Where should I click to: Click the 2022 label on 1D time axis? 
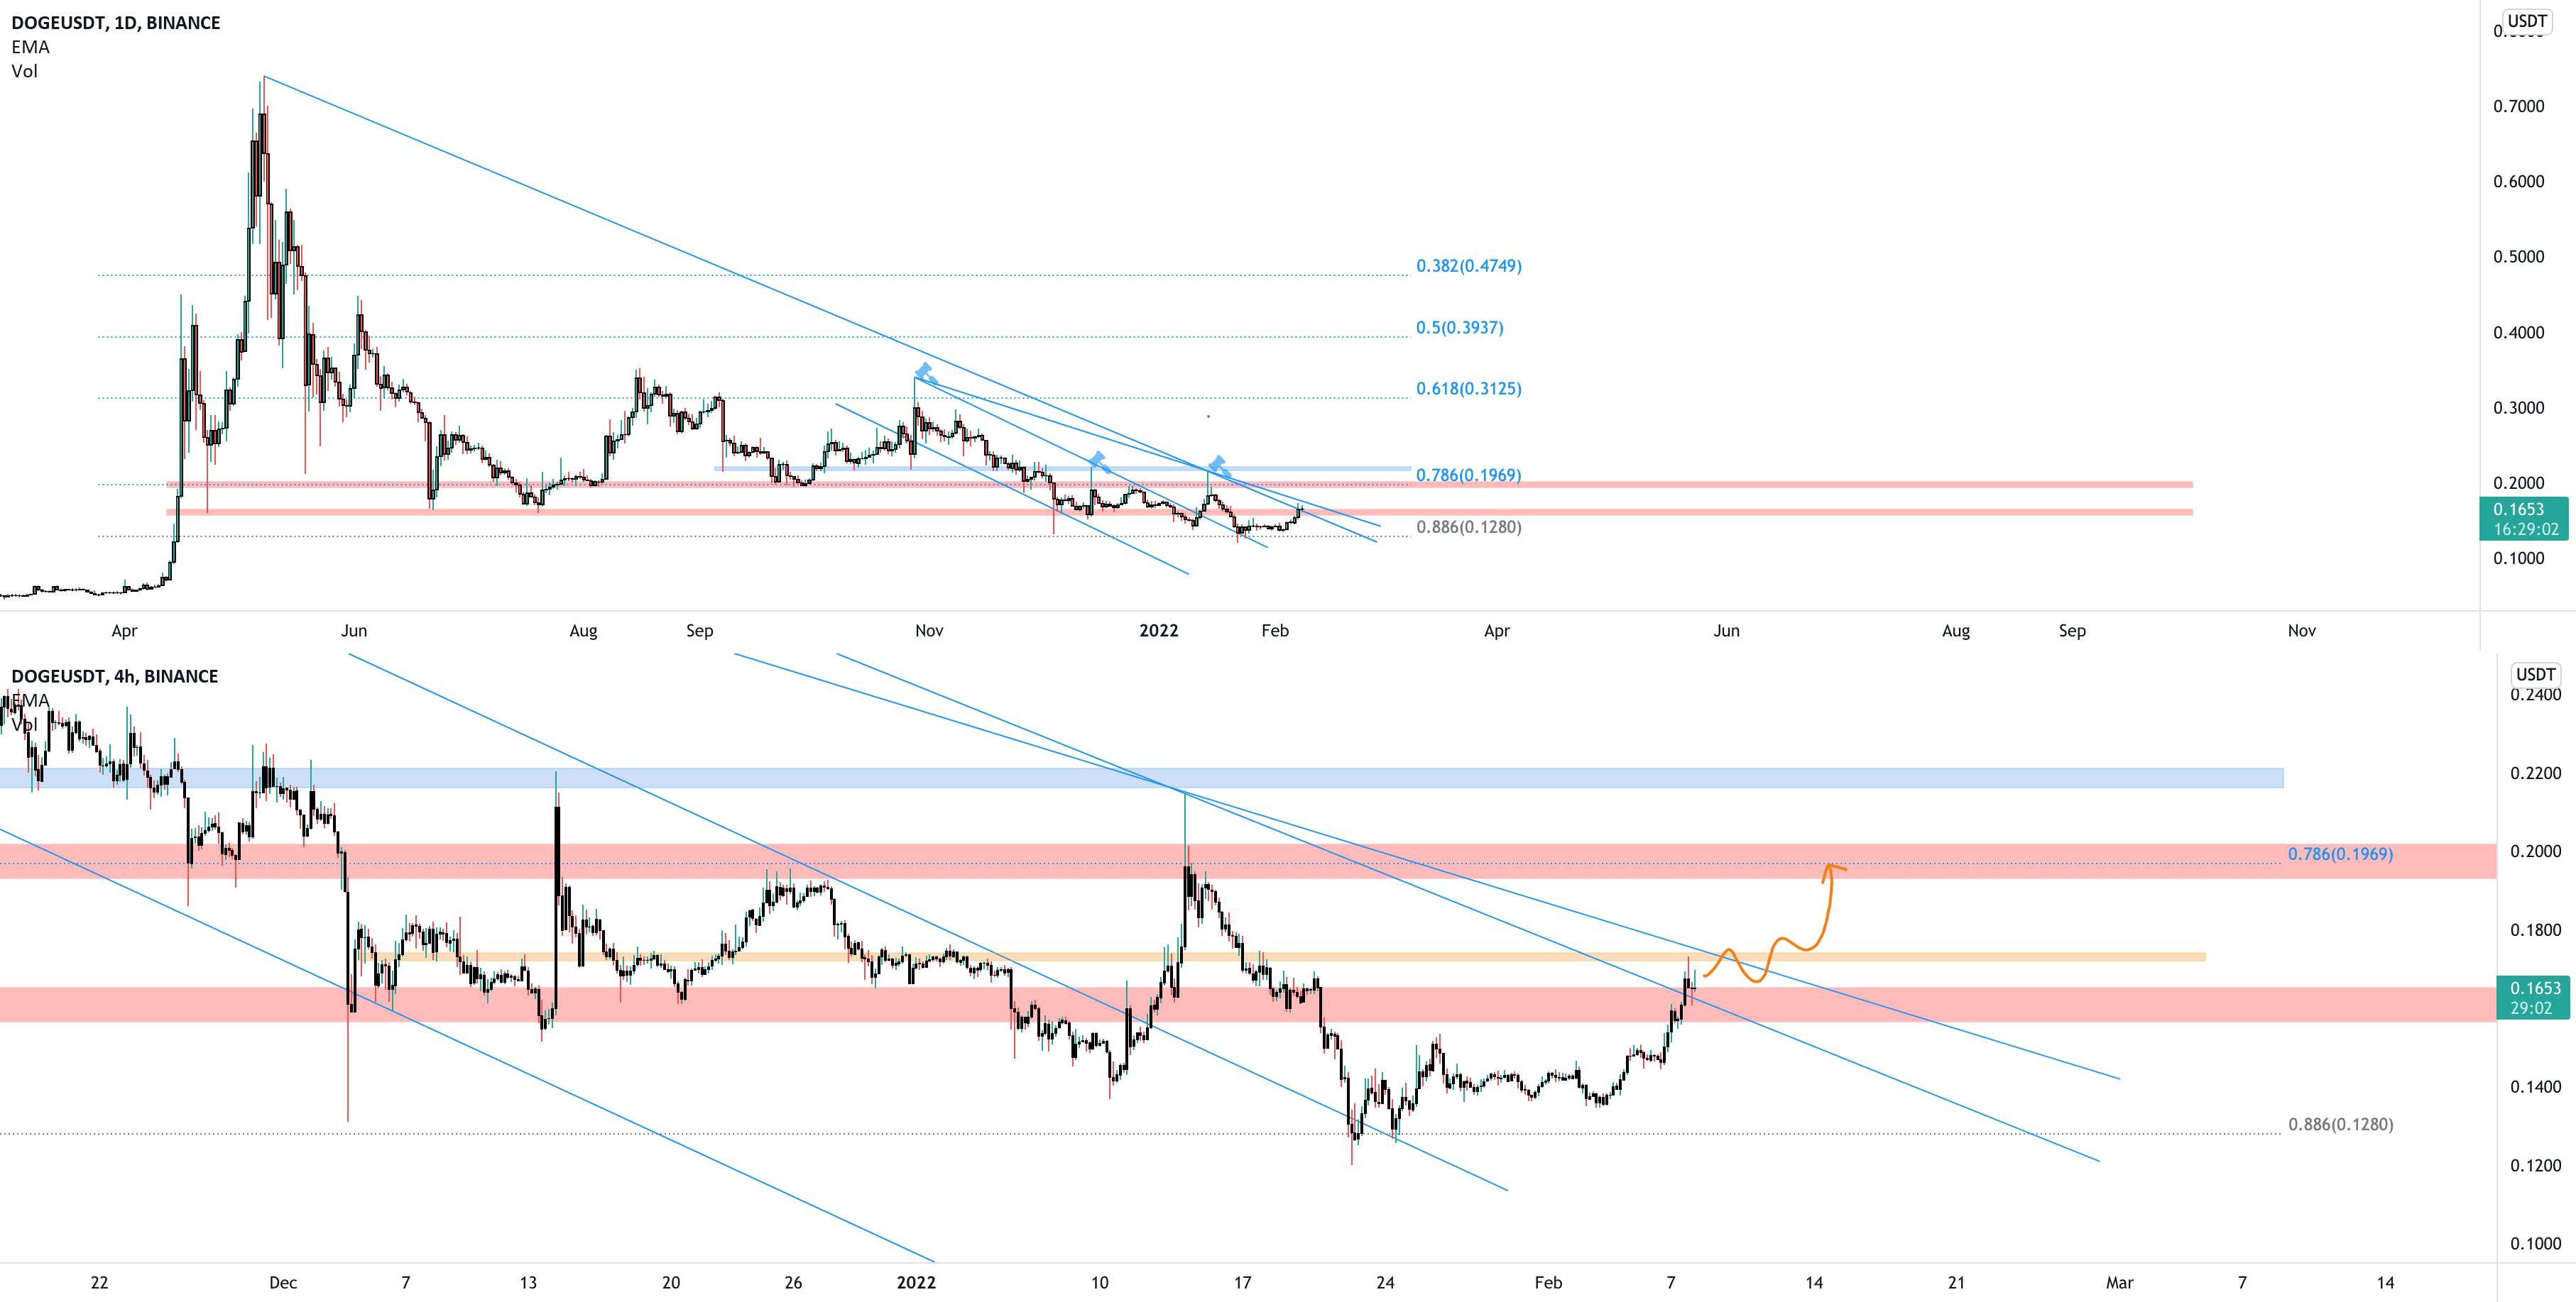pos(1159,631)
